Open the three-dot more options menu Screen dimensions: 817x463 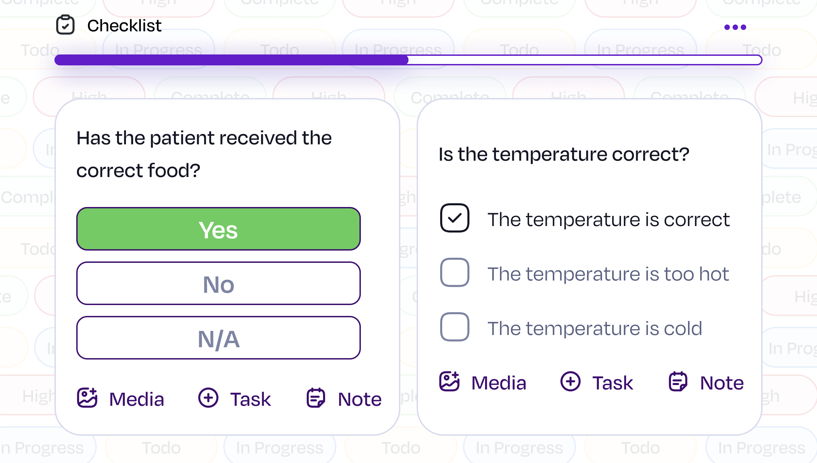pyautogui.click(x=735, y=27)
